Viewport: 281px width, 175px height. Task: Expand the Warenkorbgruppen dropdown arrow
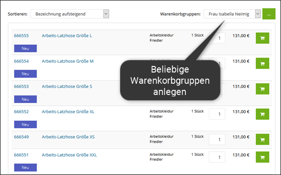(x=258, y=14)
